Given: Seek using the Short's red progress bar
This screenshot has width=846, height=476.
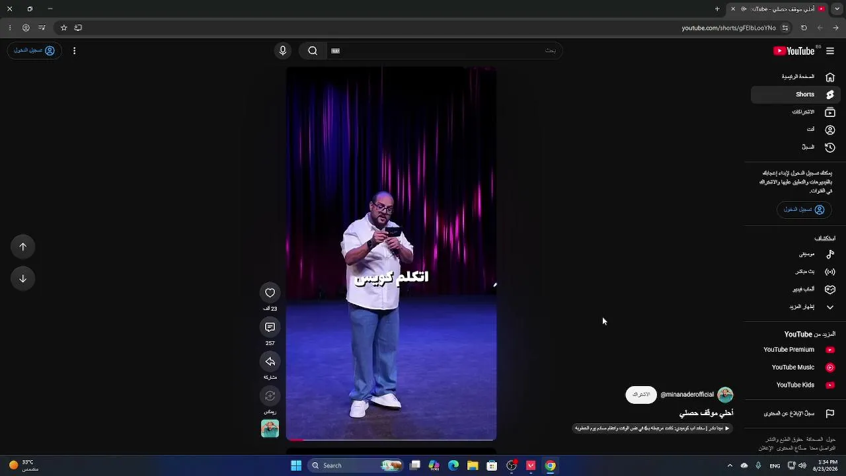Looking at the screenshot, I should [x=391, y=440].
